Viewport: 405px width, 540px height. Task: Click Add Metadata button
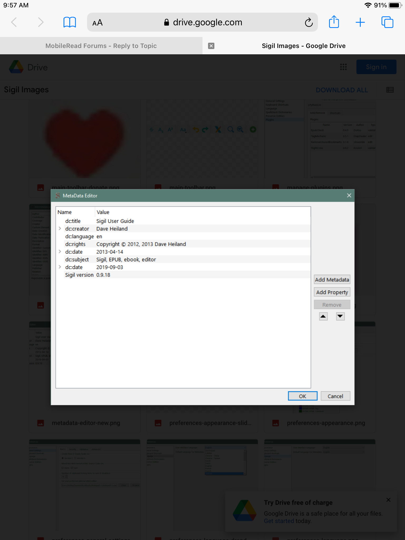pyautogui.click(x=332, y=279)
